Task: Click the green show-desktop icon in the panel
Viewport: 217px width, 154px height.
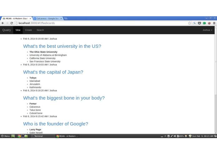Action: point(13,136)
